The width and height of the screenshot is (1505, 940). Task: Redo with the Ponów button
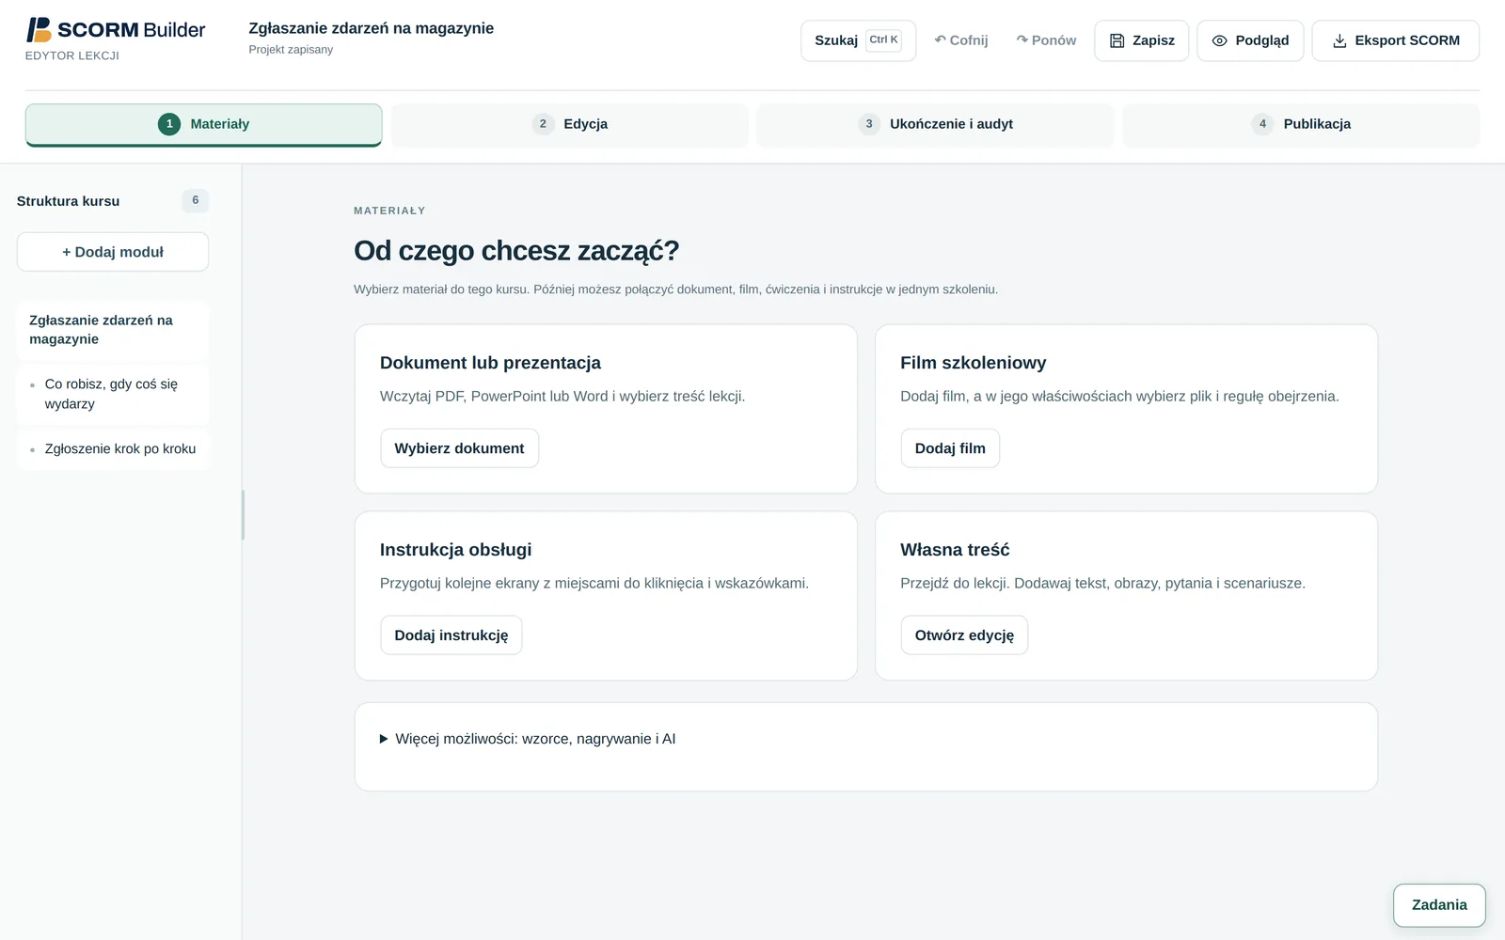[x=1046, y=40]
